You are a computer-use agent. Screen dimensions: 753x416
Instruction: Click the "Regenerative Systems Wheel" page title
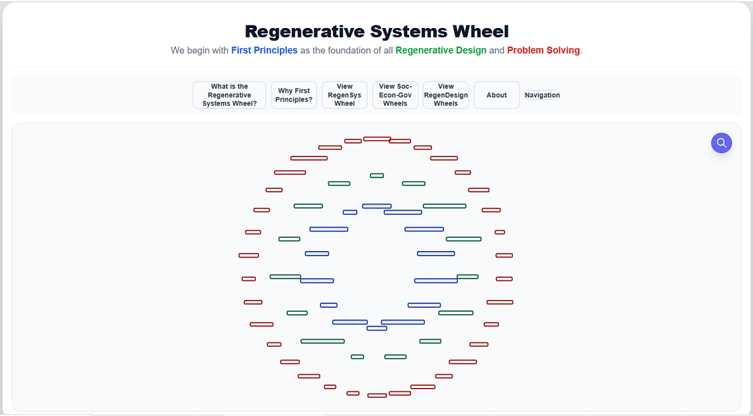pos(376,31)
